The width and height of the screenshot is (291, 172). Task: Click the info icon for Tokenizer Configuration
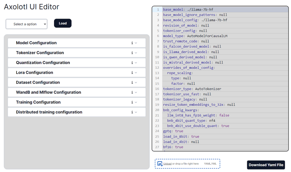point(132,53)
